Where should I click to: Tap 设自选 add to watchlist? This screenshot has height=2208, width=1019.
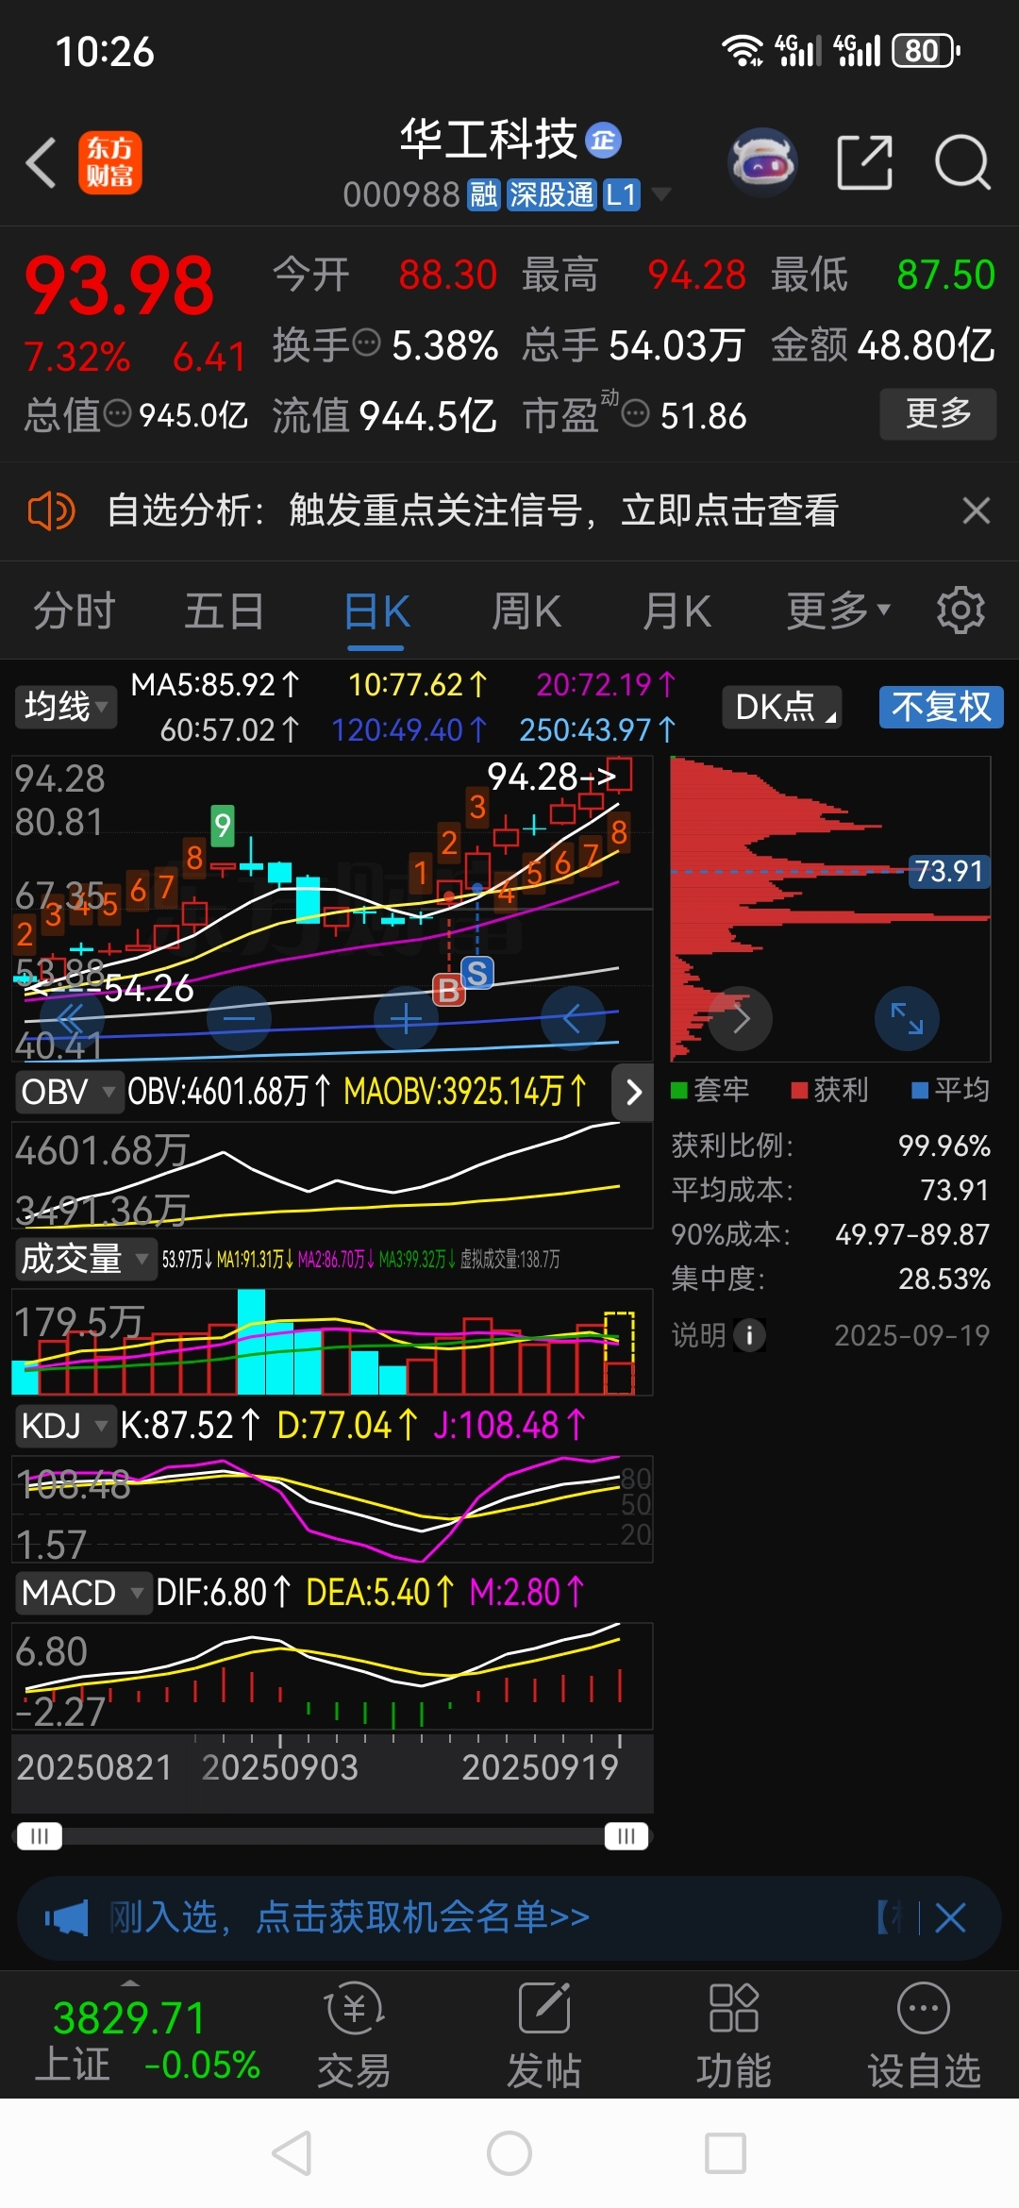click(924, 2032)
